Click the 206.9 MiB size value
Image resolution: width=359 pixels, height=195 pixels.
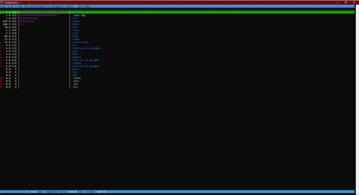pos(9,24)
